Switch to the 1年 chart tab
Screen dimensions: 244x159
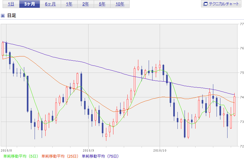click(x=69, y=4)
